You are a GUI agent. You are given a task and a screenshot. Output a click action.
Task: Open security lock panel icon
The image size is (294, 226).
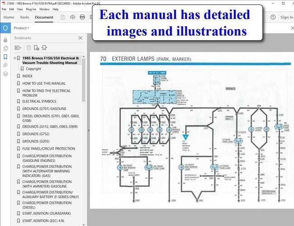[x=5, y=40]
